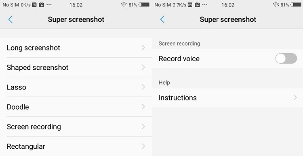Open Shaped screenshot settings
303x156 pixels.
[76, 67]
